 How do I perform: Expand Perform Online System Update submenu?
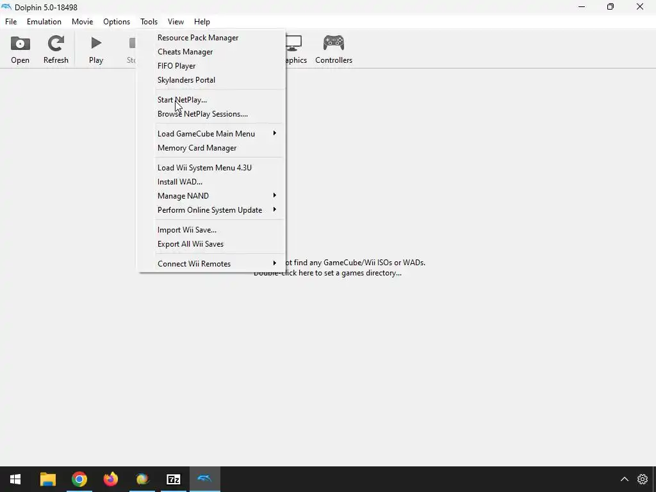click(x=212, y=210)
